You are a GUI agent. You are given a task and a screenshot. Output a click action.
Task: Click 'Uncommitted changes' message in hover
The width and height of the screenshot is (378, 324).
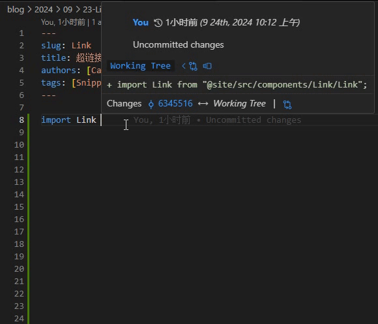tap(179, 45)
